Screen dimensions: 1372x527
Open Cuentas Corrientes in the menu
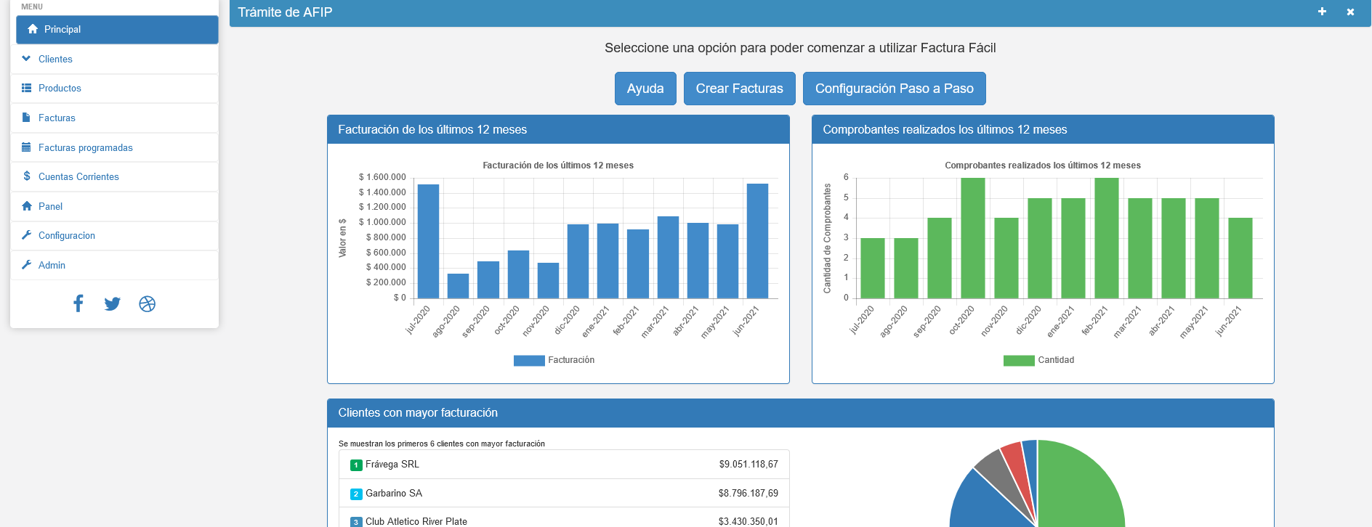click(114, 177)
